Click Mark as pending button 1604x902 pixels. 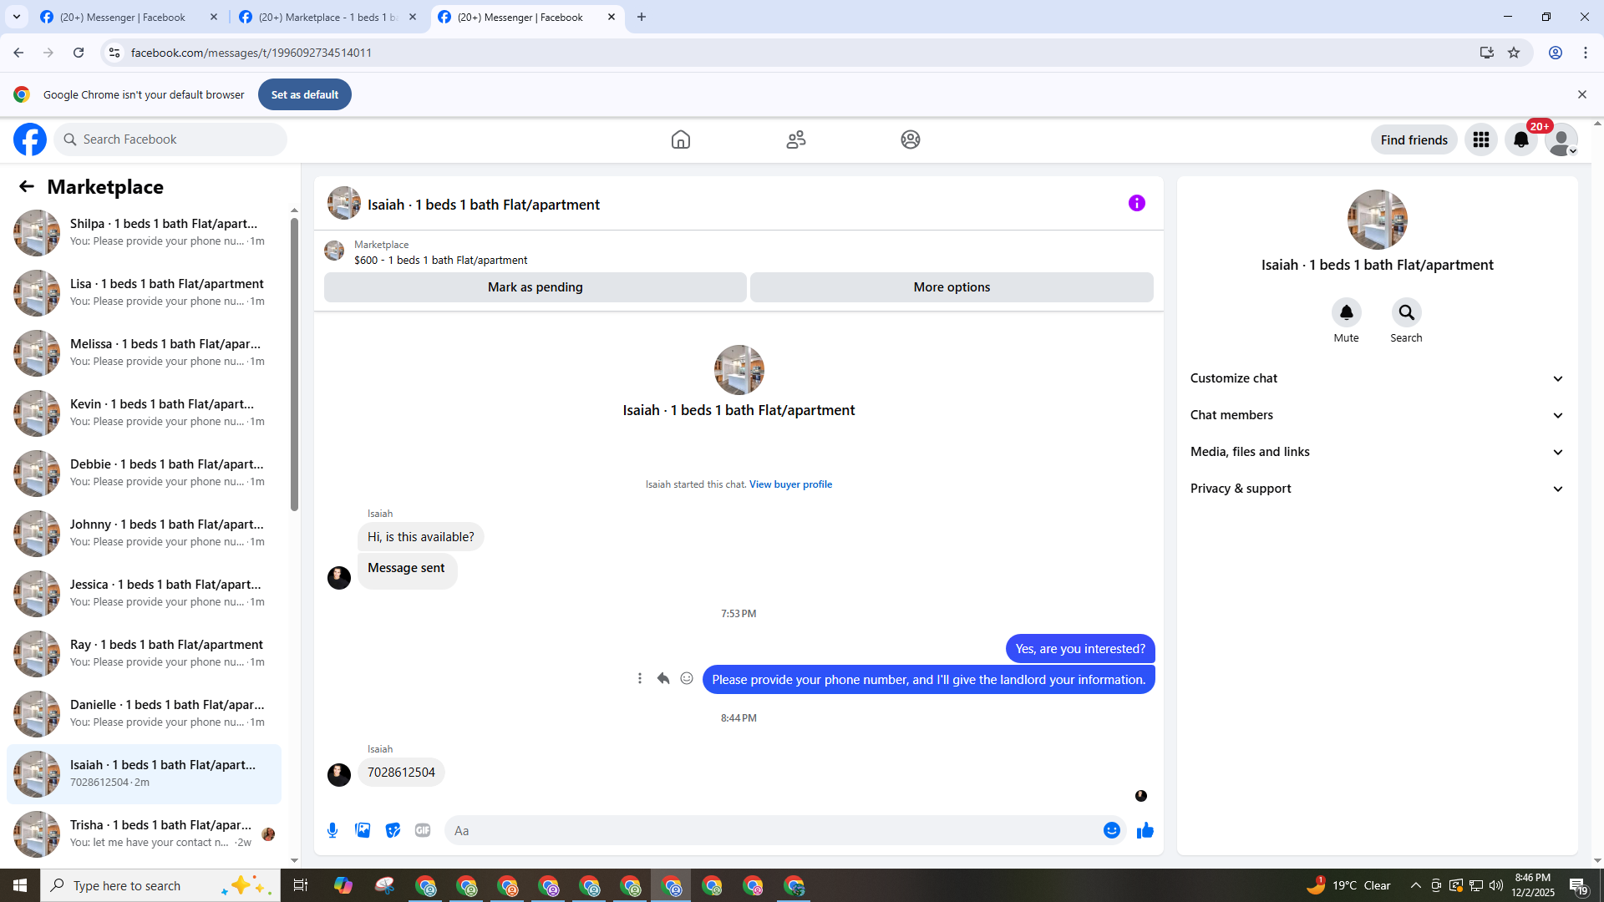pos(535,286)
